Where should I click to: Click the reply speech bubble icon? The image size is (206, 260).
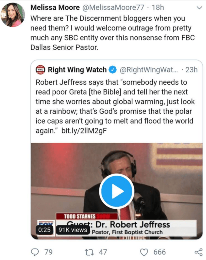tap(35, 252)
